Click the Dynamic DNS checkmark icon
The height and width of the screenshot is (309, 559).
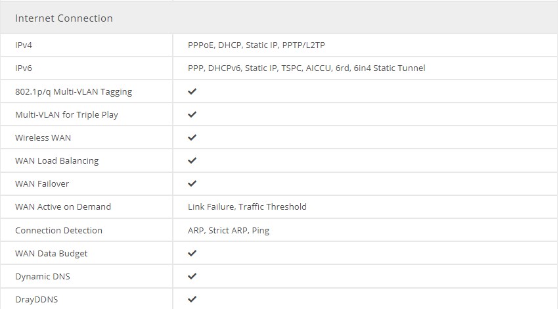pyautogui.click(x=192, y=276)
